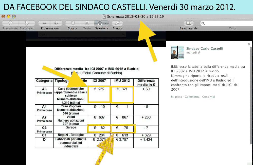
Task: Click the post text starting IMU: ecco la tabella
Action: point(208,78)
